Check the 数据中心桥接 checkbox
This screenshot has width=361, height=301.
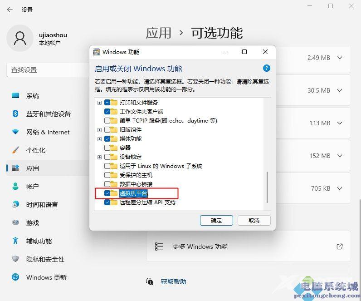point(107,184)
